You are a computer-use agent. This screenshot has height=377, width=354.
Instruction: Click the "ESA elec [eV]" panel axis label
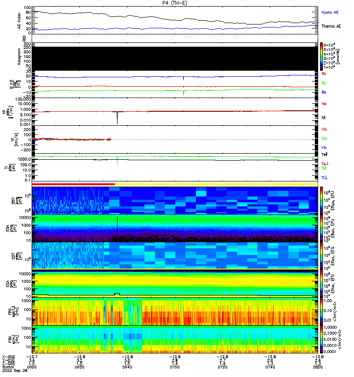[10, 284]
